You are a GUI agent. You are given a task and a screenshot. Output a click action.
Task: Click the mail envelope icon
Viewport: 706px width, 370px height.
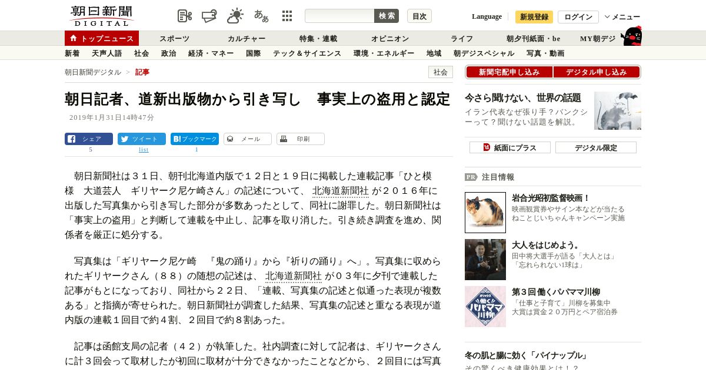click(x=230, y=139)
